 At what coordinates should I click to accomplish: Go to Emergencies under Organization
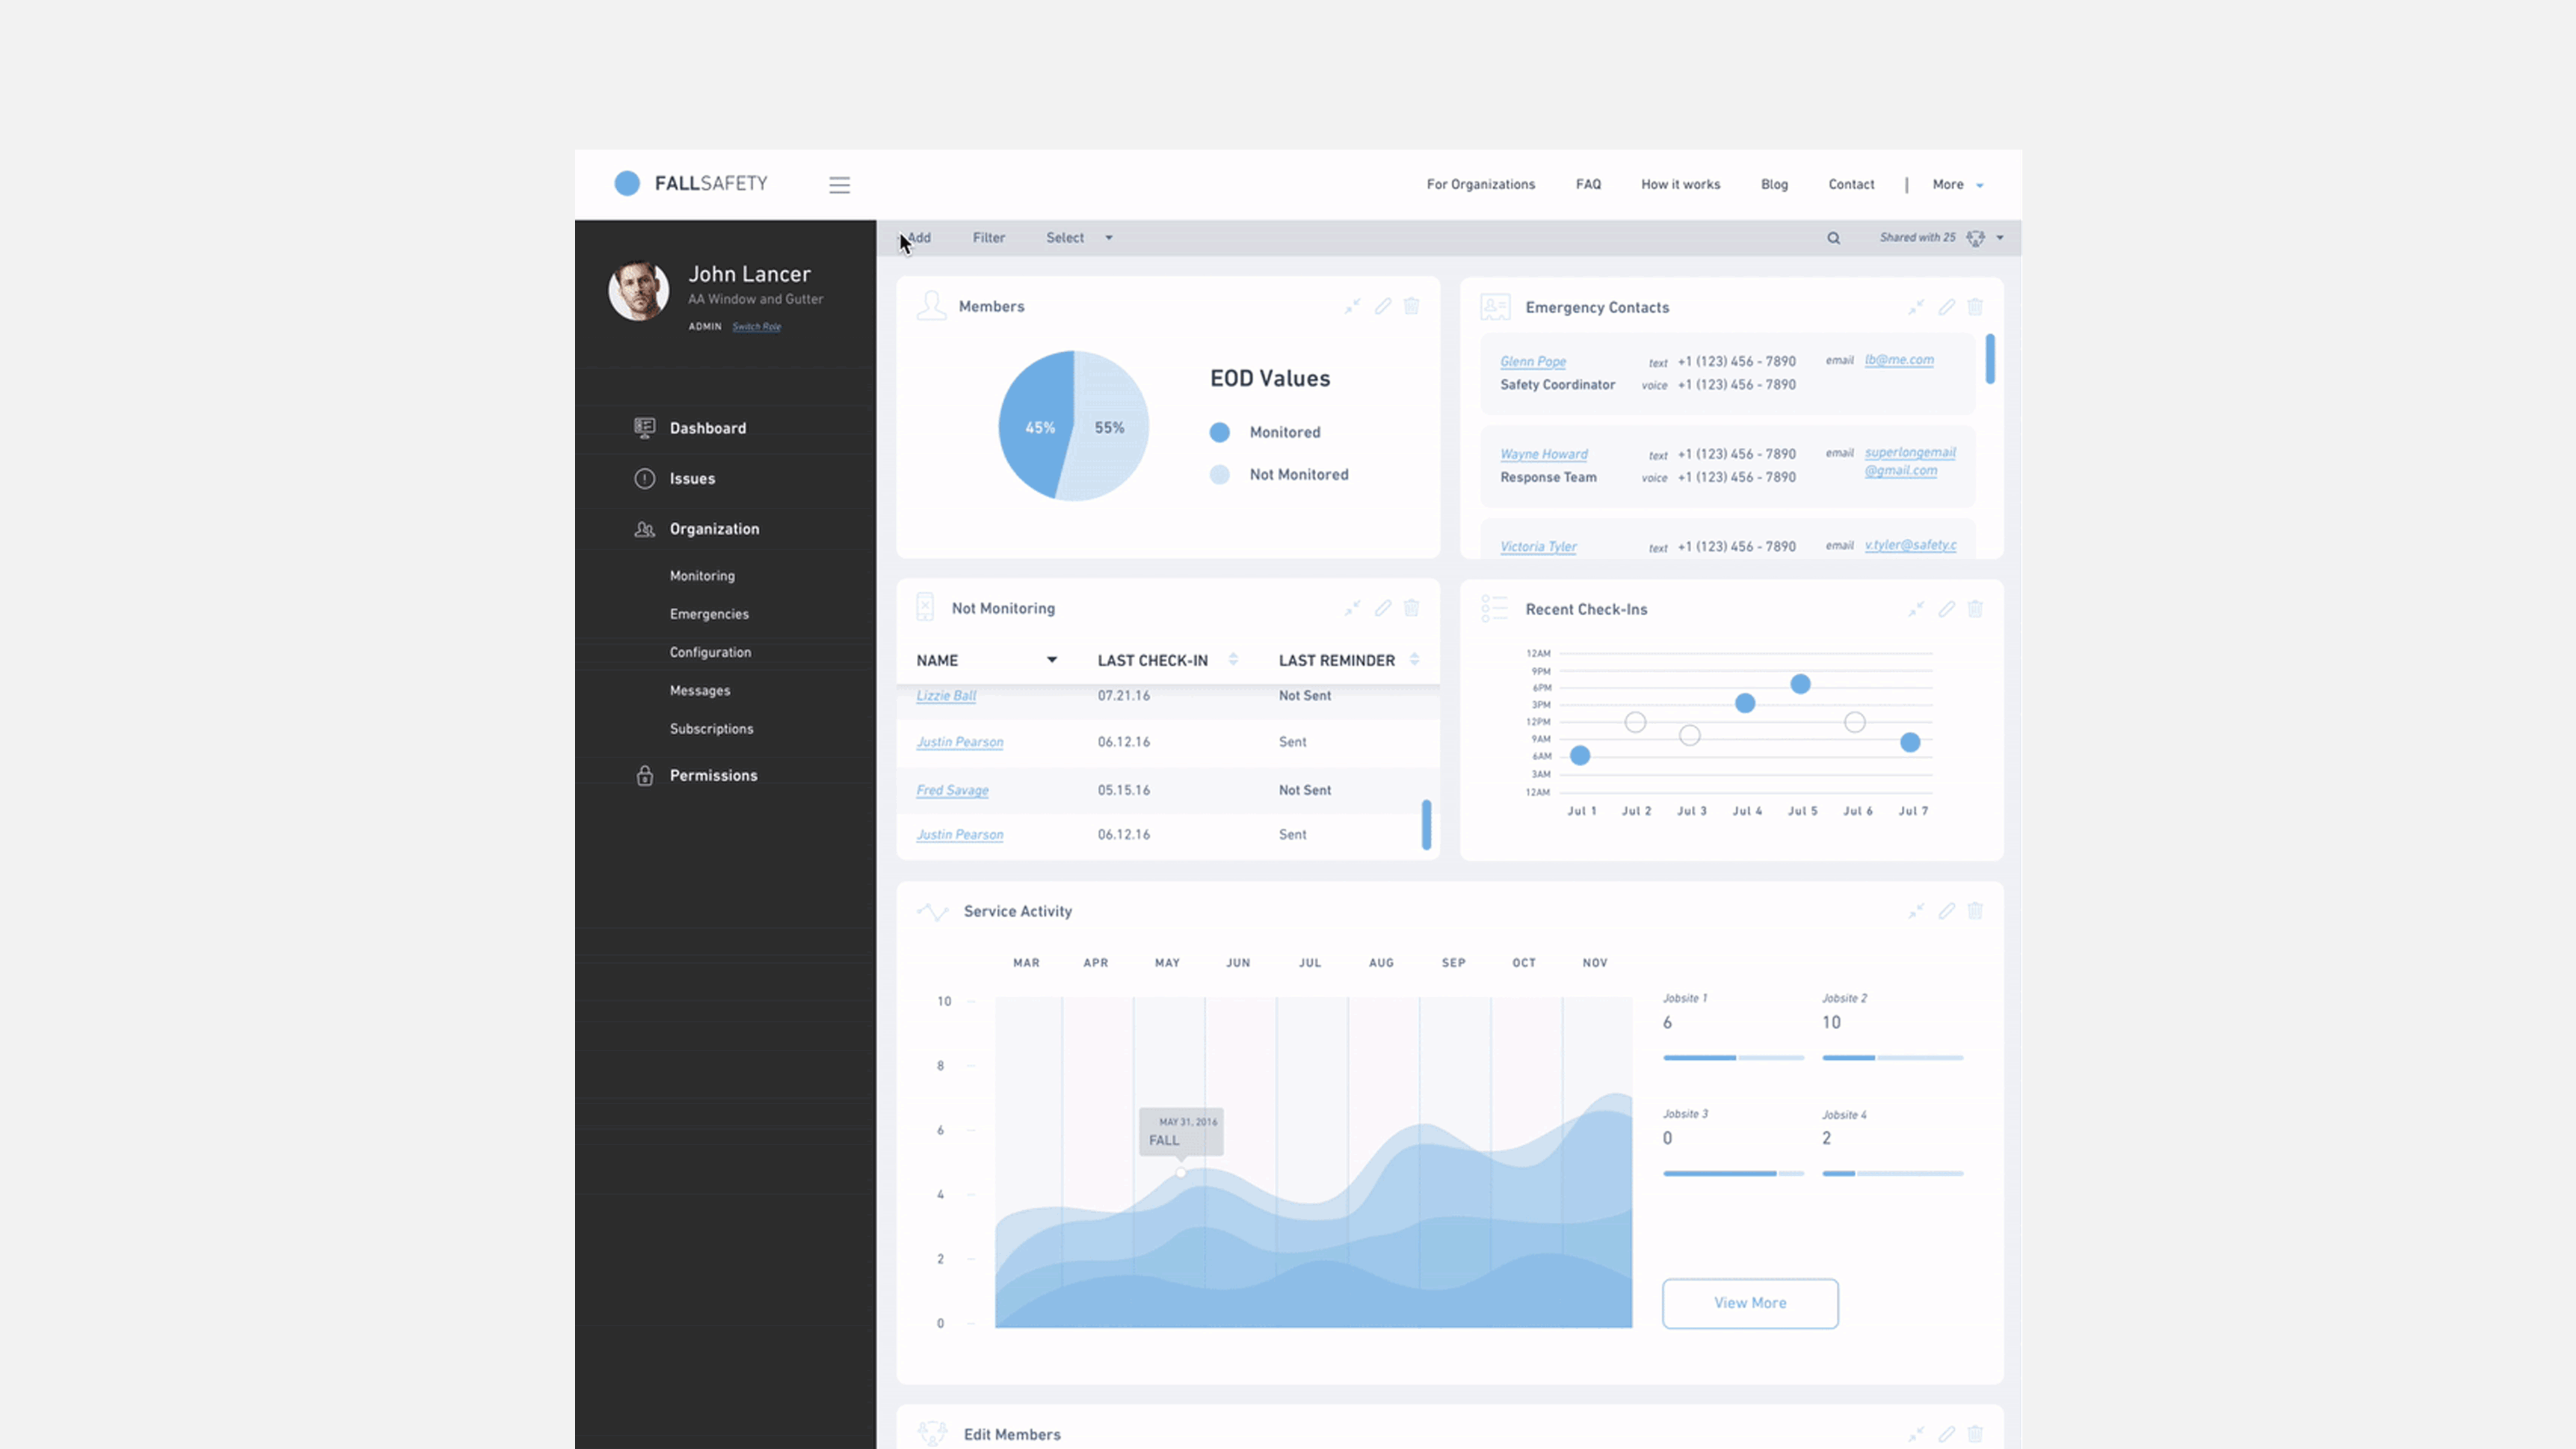(x=709, y=614)
